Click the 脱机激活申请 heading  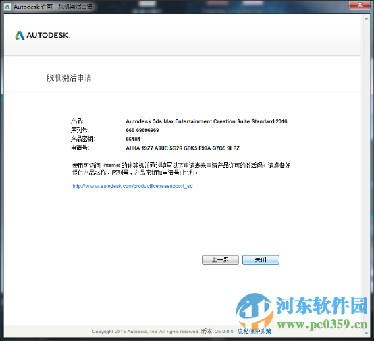[69, 78]
